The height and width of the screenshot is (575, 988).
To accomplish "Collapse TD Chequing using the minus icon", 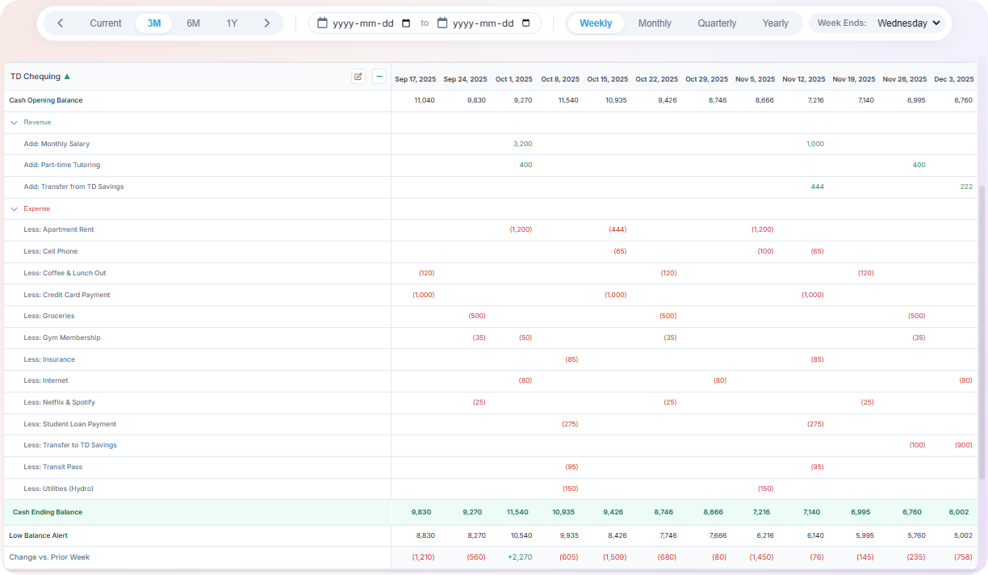I will pos(379,76).
